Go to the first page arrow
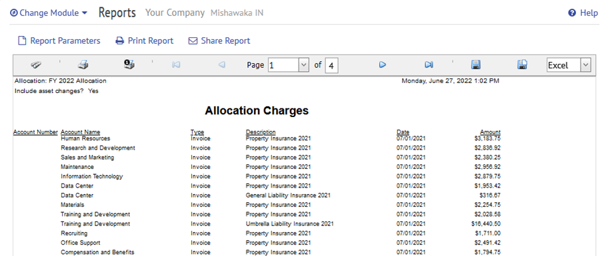The height and width of the screenshot is (256, 600). (x=176, y=65)
